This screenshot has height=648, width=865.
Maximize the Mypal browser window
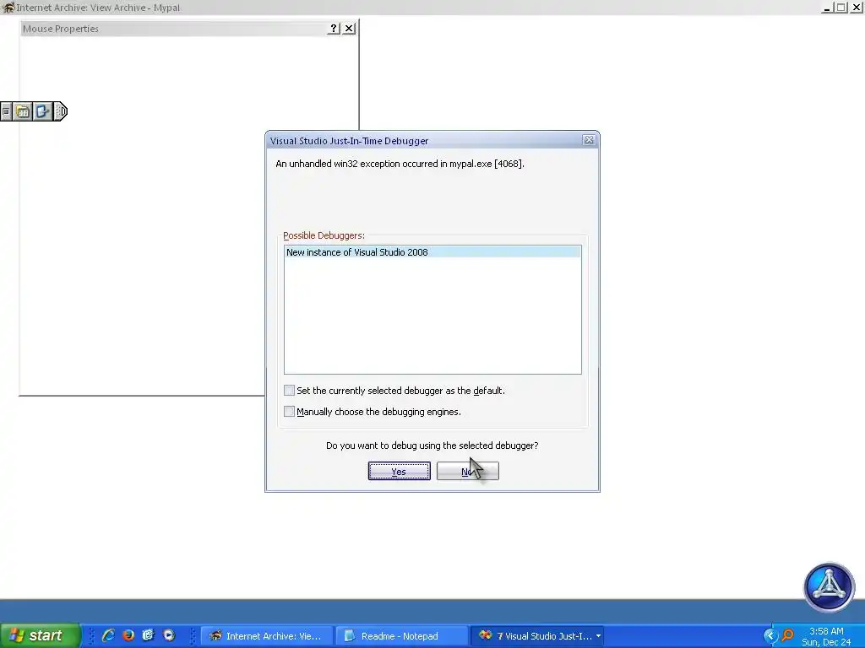pos(841,8)
